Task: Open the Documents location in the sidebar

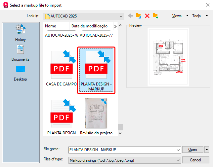Action: 21,53
